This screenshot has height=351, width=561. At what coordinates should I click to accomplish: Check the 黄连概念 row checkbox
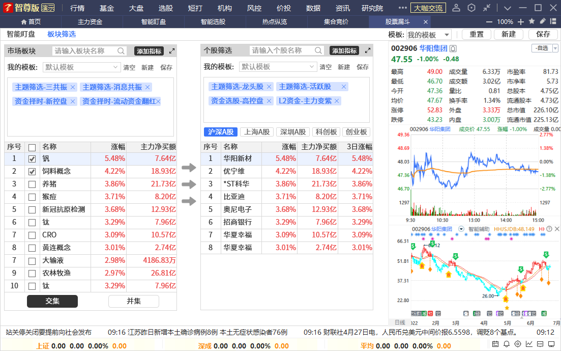32,248
